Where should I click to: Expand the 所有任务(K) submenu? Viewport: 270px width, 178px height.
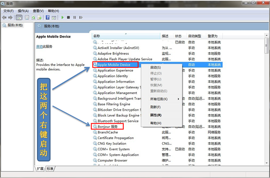tap(158, 99)
